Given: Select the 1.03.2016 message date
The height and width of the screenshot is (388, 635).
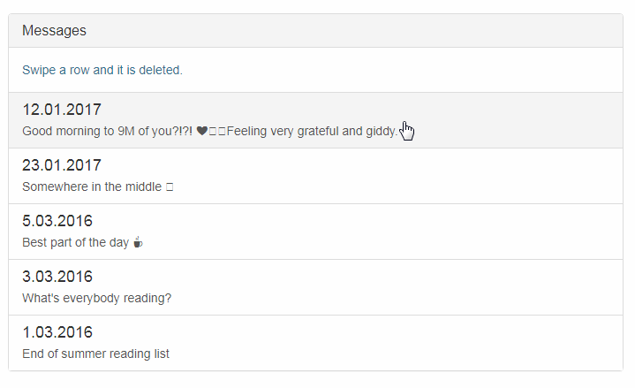Looking at the screenshot, I should (57, 332).
